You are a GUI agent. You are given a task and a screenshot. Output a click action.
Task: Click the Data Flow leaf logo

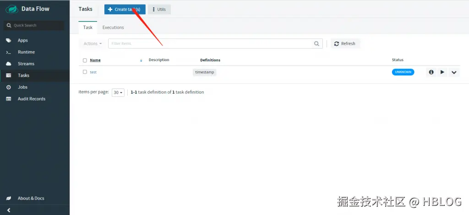(11, 9)
